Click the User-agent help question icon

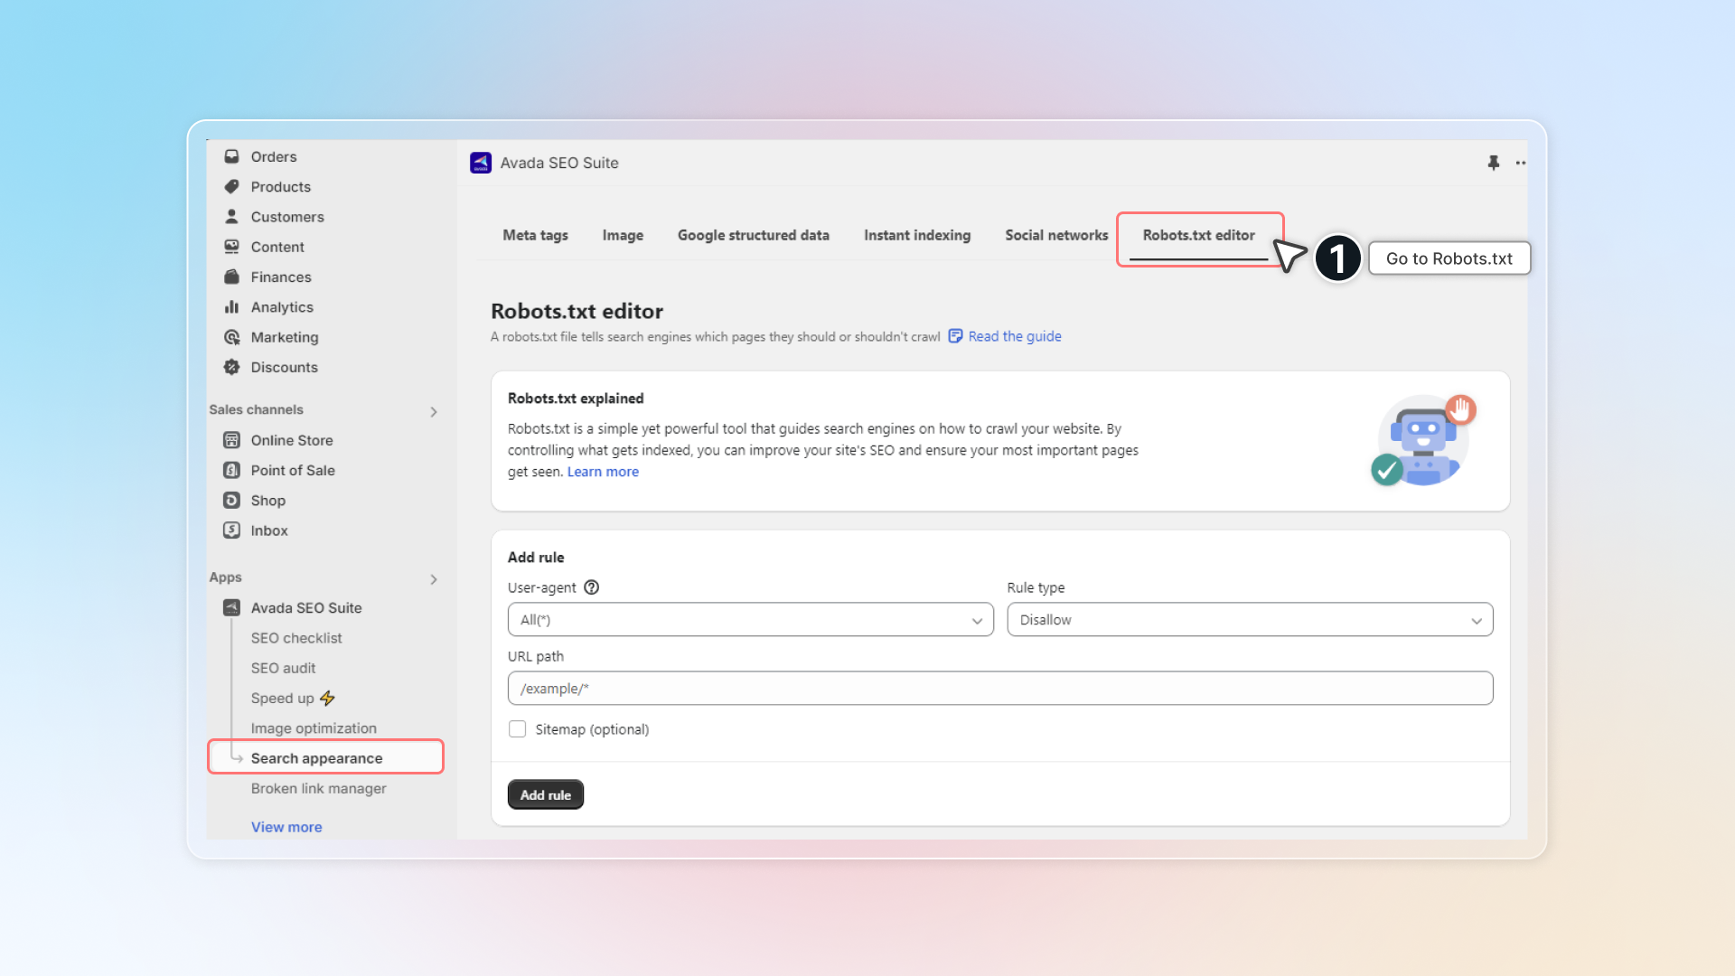click(x=592, y=587)
